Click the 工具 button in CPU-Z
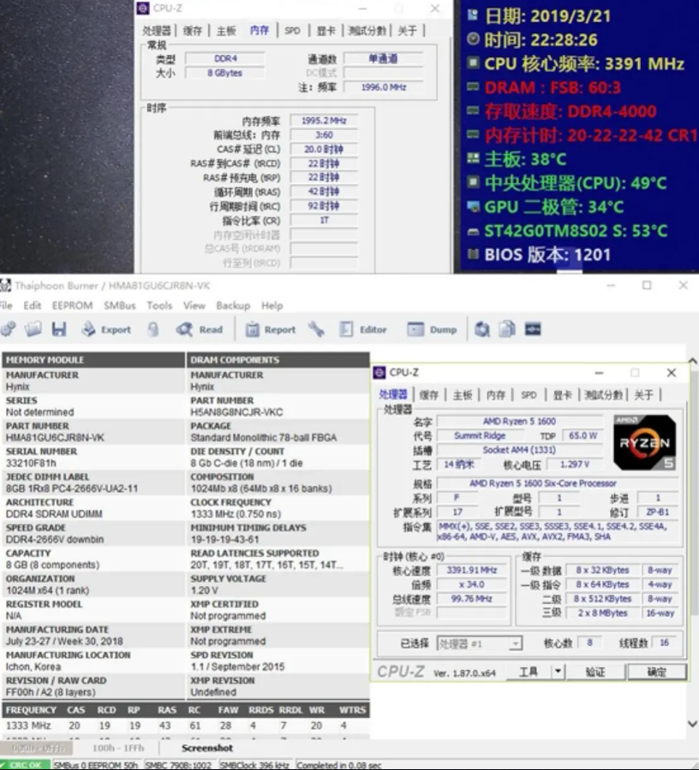 [529, 672]
